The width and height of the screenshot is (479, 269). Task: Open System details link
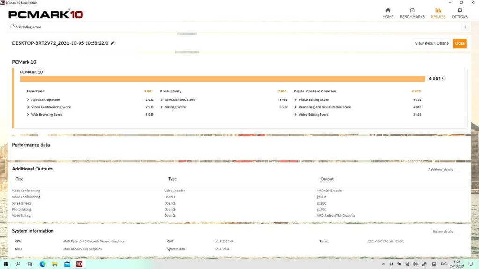(443, 232)
